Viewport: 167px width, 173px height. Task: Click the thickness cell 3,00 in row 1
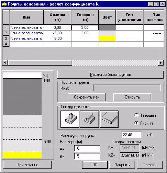(85, 27)
